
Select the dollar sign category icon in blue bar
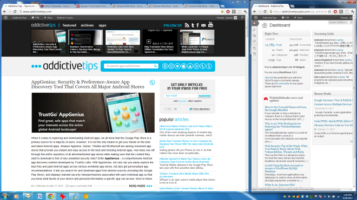click(209, 66)
